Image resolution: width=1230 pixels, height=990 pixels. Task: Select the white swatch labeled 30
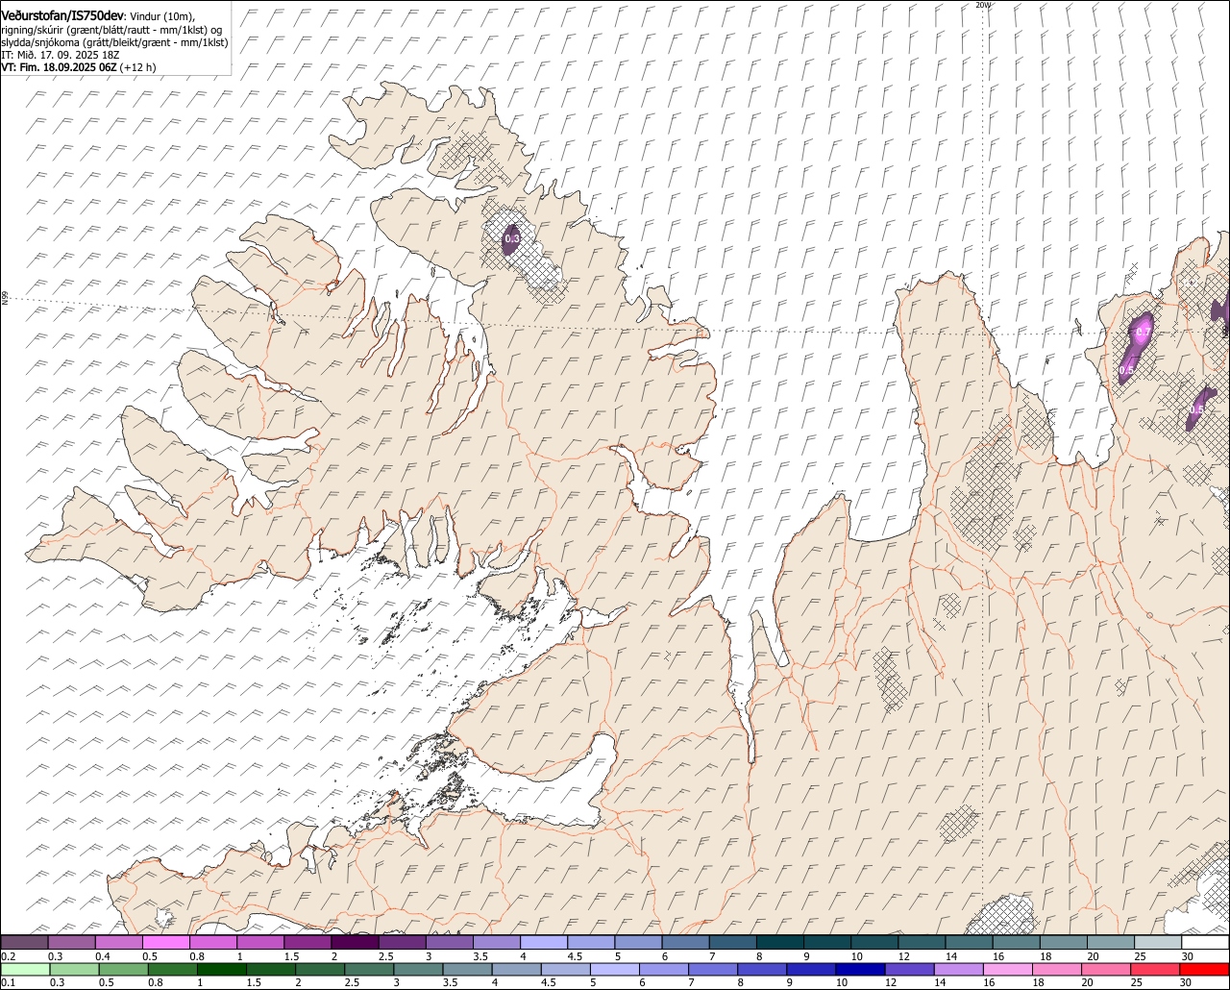click(x=1205, y=943)
